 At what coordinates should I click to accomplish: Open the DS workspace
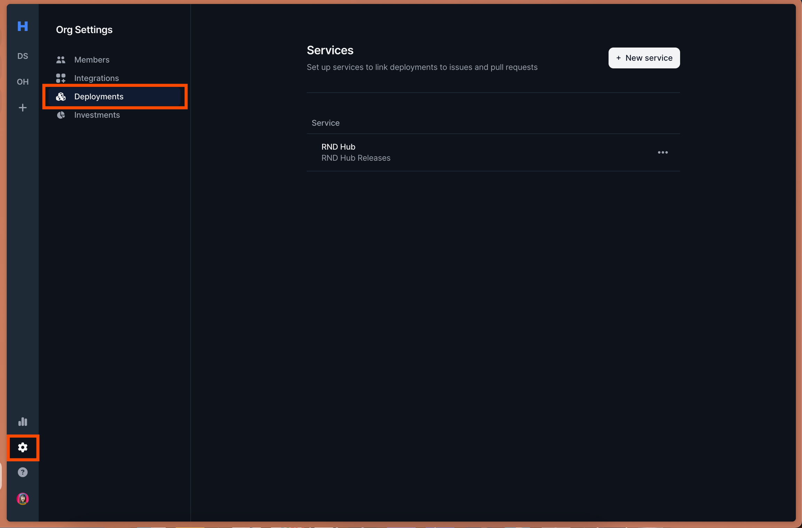pos(23,56)
